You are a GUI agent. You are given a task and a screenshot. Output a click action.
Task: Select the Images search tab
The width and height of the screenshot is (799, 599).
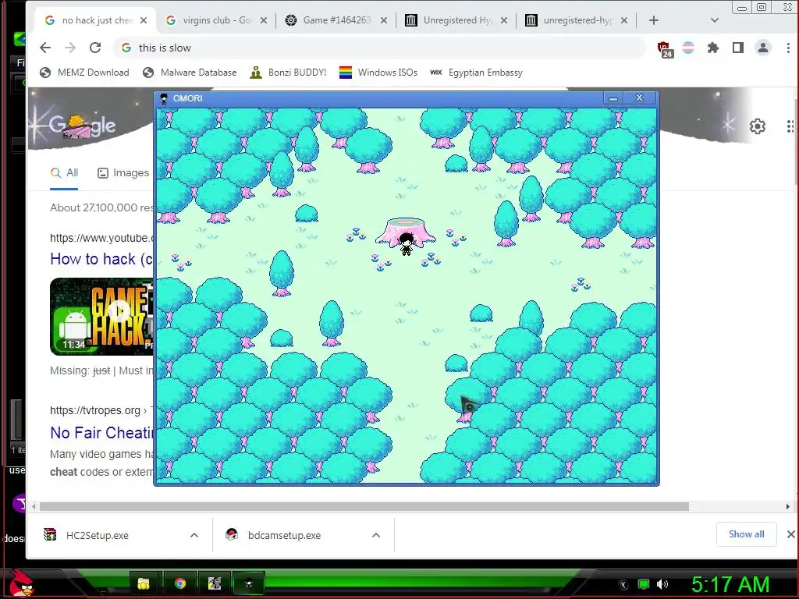point(124,173)
